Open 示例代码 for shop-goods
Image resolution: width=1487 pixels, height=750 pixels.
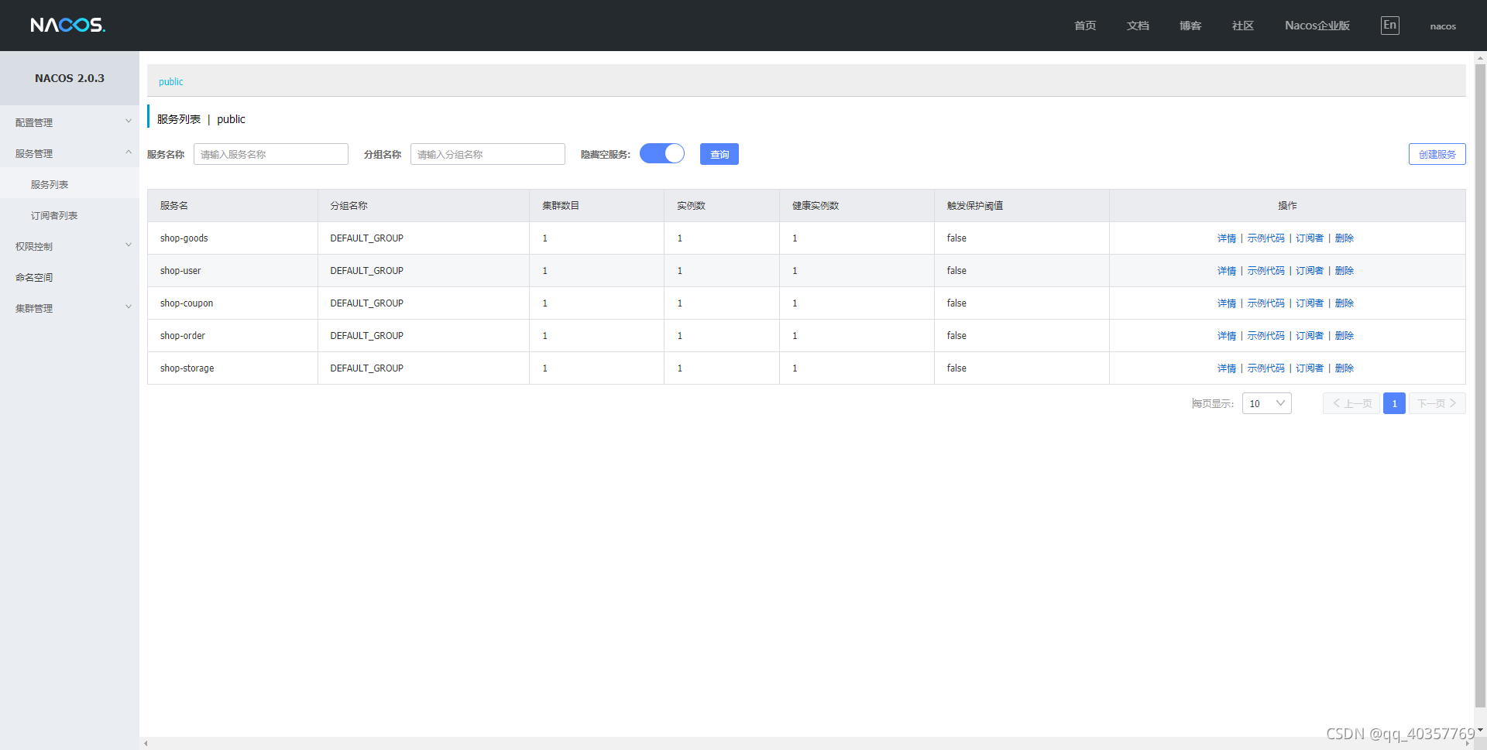pyautogui.click(x=1266, y=238)
